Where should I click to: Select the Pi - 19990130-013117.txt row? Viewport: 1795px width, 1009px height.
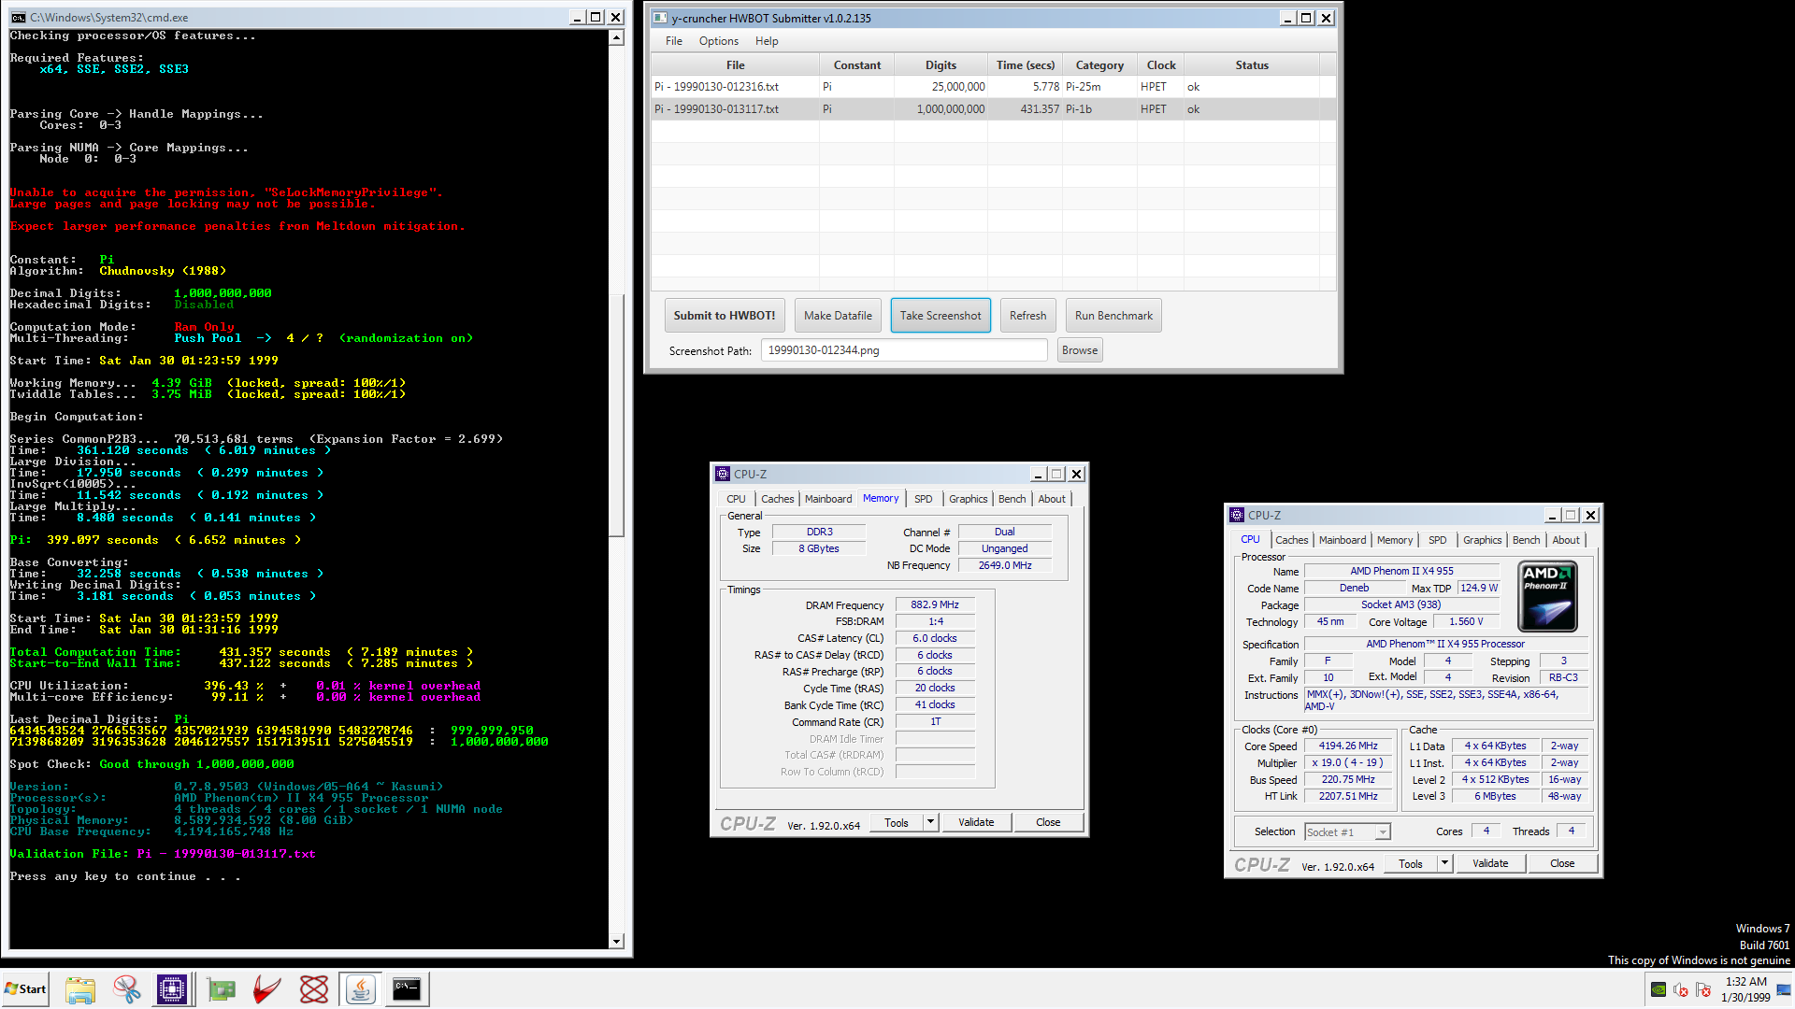point(993,109)
